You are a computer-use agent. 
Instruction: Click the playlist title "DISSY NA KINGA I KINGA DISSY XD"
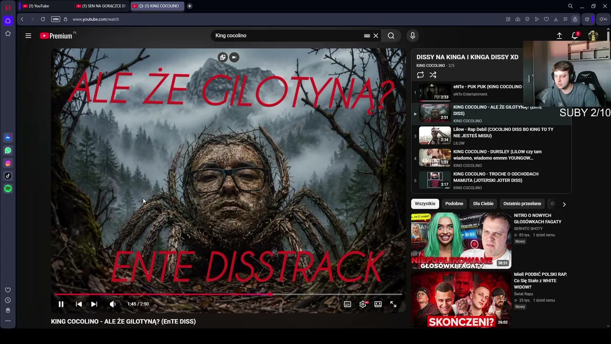(467, 57)
